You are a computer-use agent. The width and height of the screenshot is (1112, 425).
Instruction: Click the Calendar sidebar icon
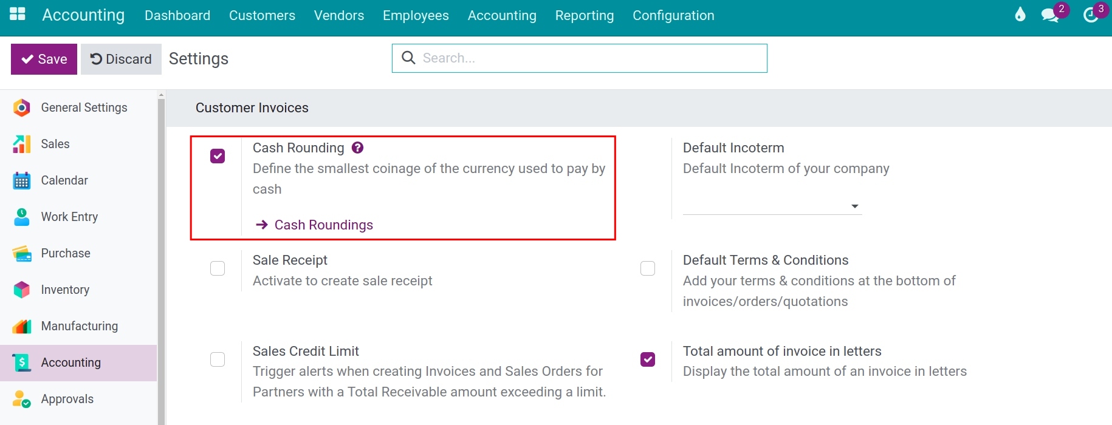(x=22, y=180)
